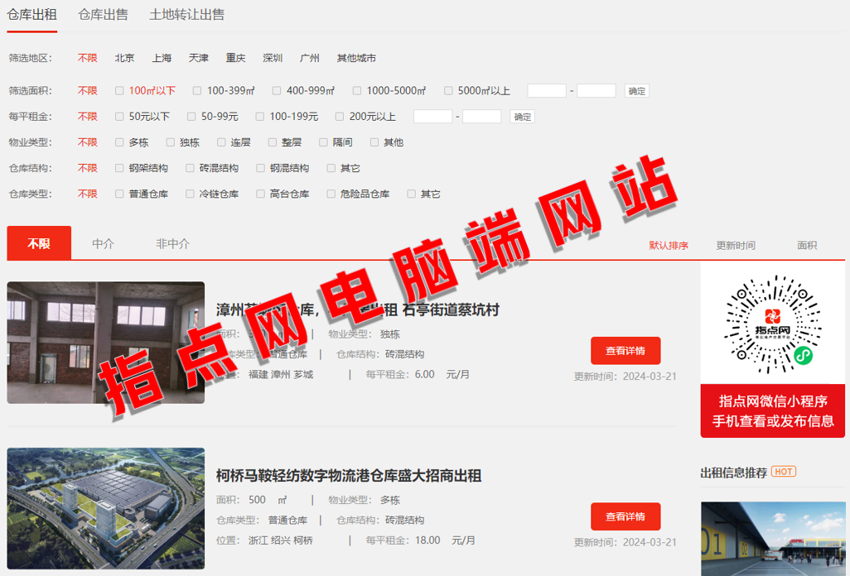The width and height of the screenshot is (850, 576).
Task: Filter region by 上海
Action: 162,59
